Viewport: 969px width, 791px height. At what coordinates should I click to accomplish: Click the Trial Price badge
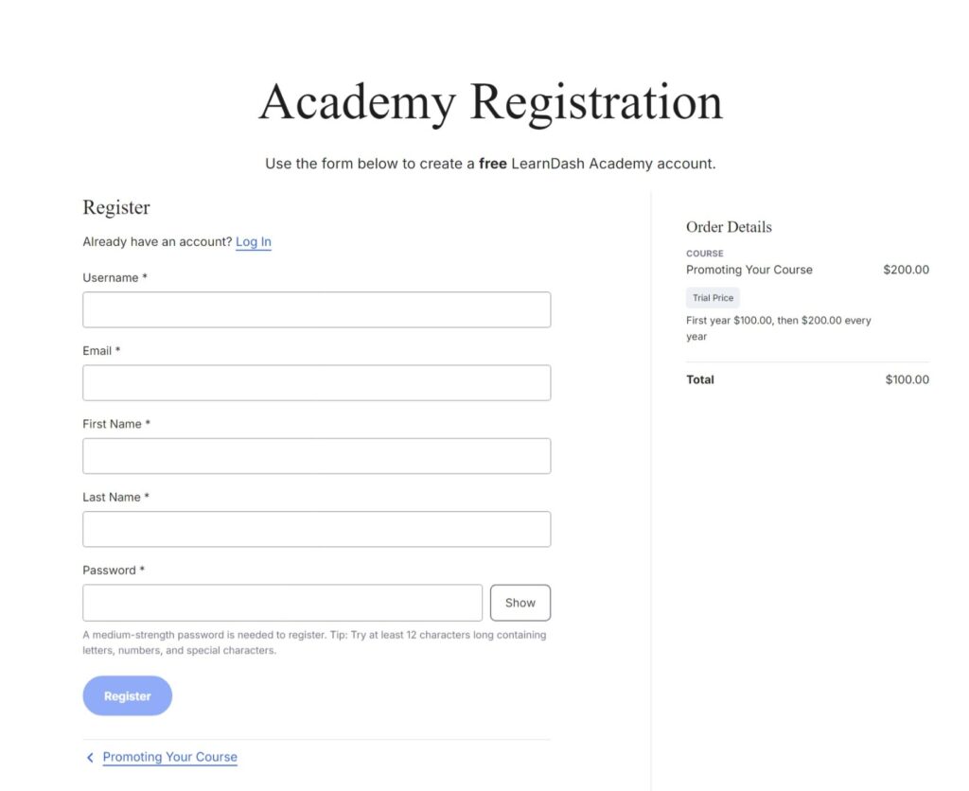712,297
